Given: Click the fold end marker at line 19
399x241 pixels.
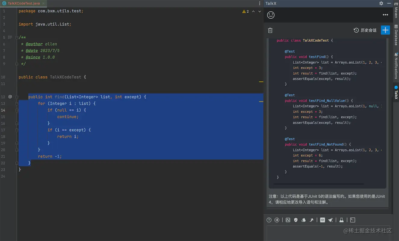Looking at the screenshot, I should tap(17, 143).
